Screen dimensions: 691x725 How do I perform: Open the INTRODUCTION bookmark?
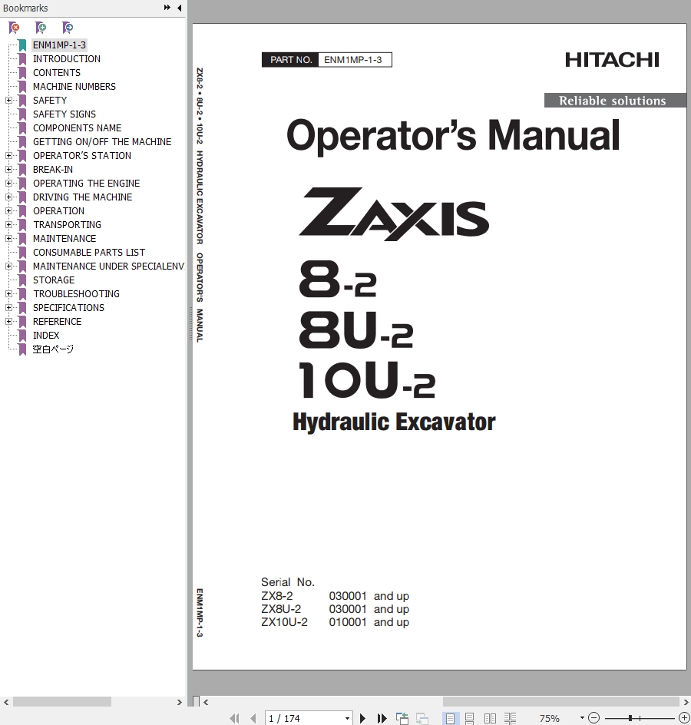click(67, 58)
